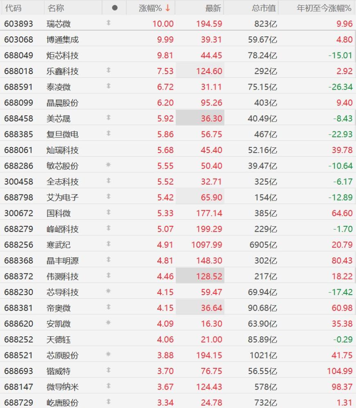Click market cap 1021亿
356x408 pixels.
(264, 355)
